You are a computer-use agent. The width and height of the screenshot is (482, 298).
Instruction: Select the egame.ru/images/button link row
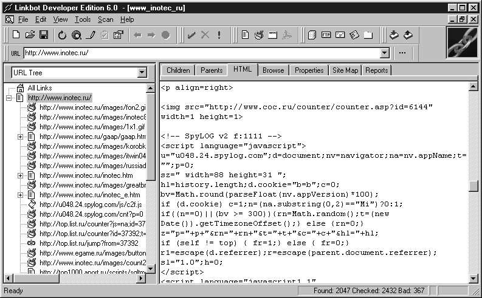click(92, 253)
